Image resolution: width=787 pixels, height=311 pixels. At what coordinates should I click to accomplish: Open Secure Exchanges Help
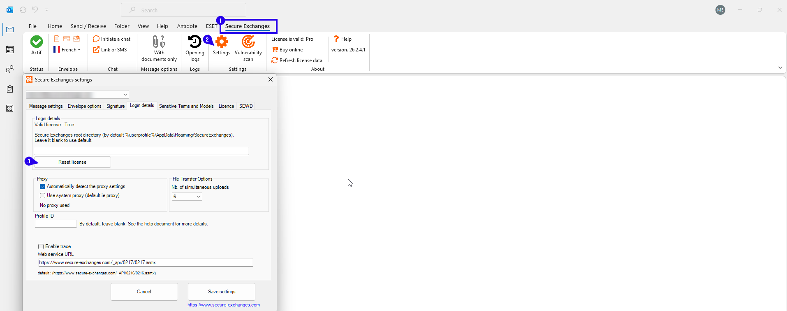[343, 39]
